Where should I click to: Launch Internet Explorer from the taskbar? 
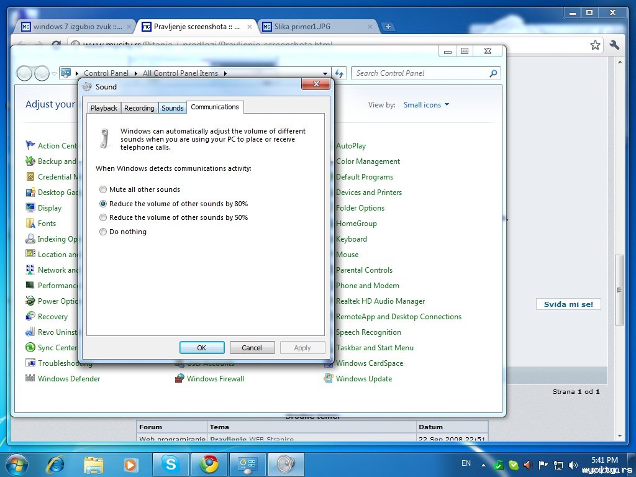[56, 464]
